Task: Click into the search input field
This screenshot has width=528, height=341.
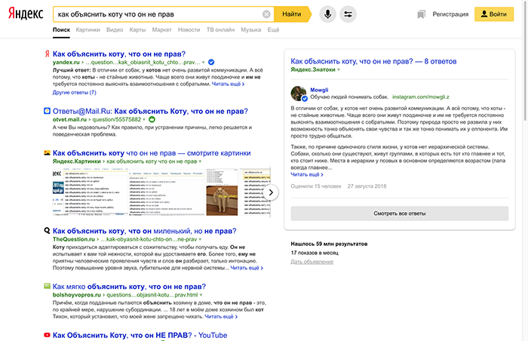Action: click(x=155, y=14)
